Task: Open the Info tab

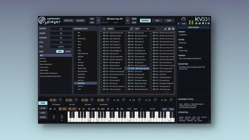Action: tap(157, 20)
